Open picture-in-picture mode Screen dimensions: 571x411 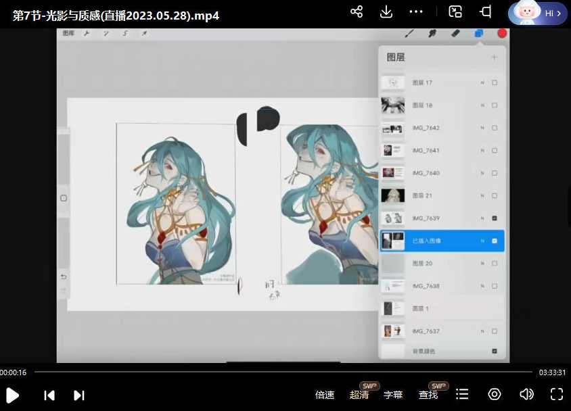tap(455, 11)
